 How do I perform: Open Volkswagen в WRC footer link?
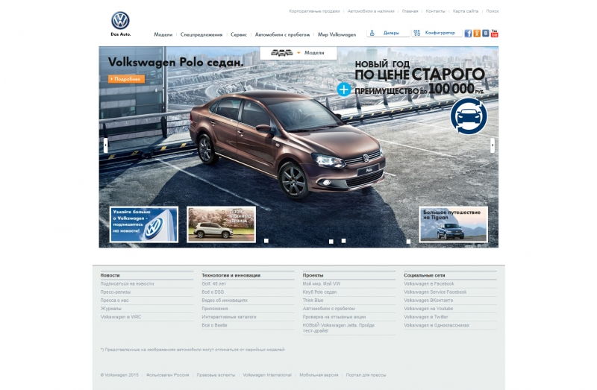121,318
